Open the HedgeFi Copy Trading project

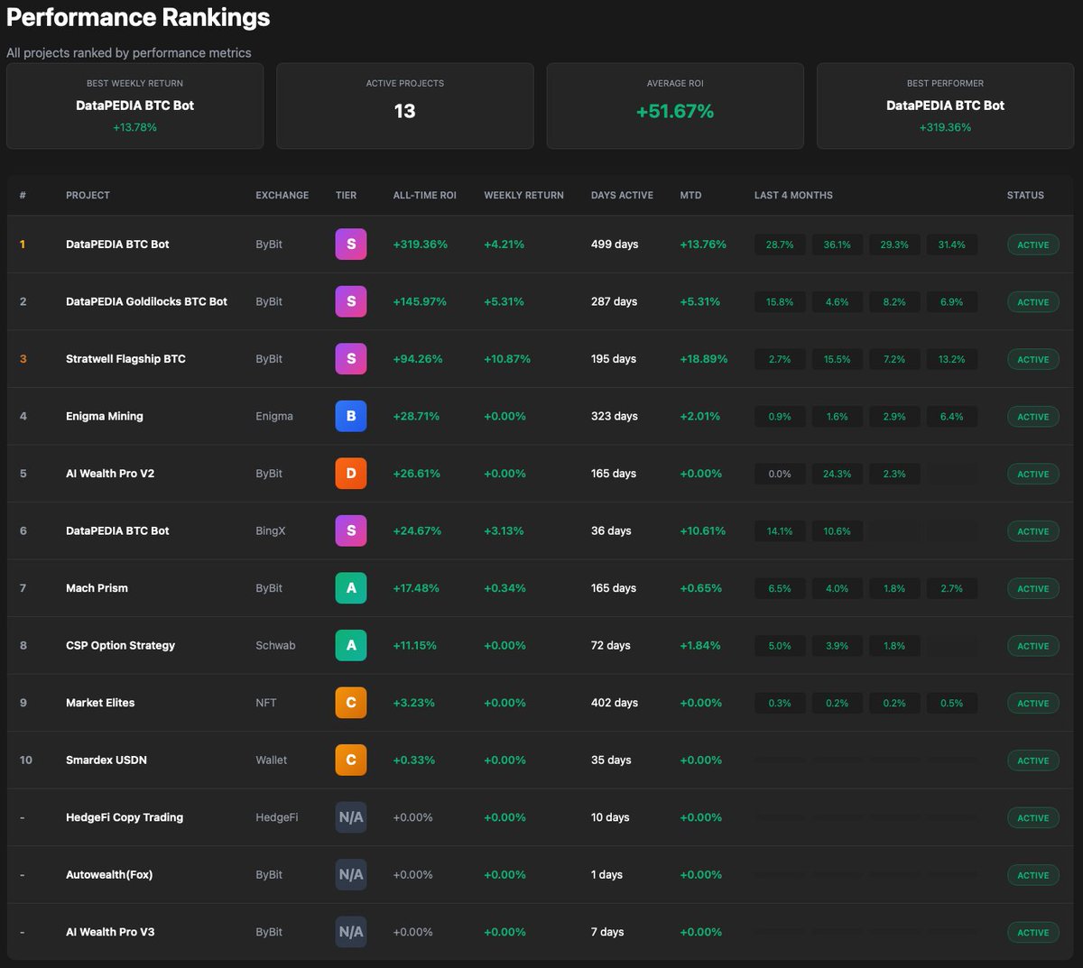click(x=125, y=817)
